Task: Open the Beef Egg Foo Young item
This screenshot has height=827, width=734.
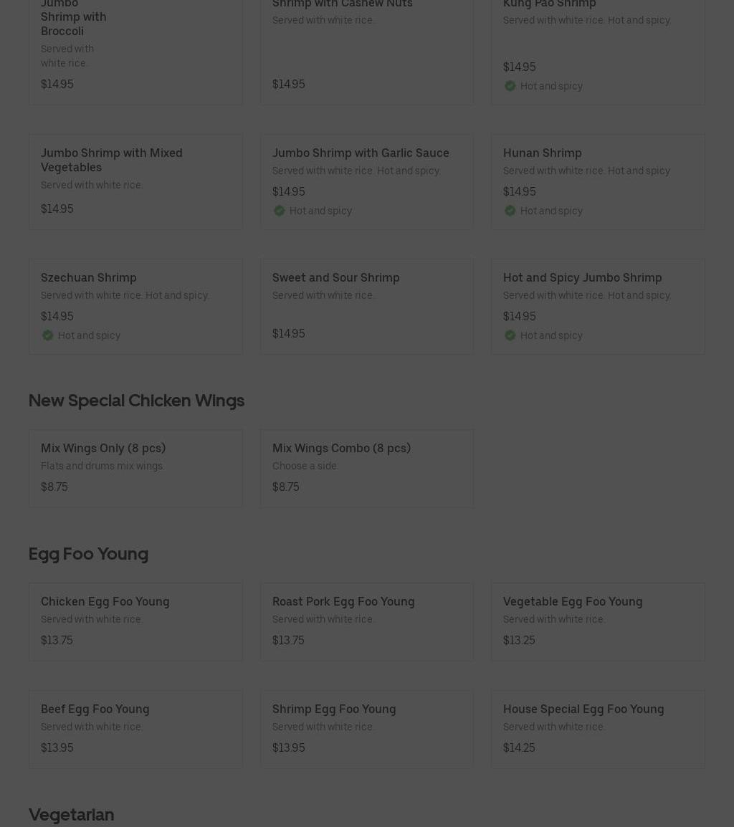Action: [135, 729]
